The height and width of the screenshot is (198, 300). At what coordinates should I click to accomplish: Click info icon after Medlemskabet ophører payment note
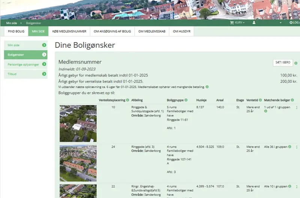pyautogui.click(x=207, y=87)
